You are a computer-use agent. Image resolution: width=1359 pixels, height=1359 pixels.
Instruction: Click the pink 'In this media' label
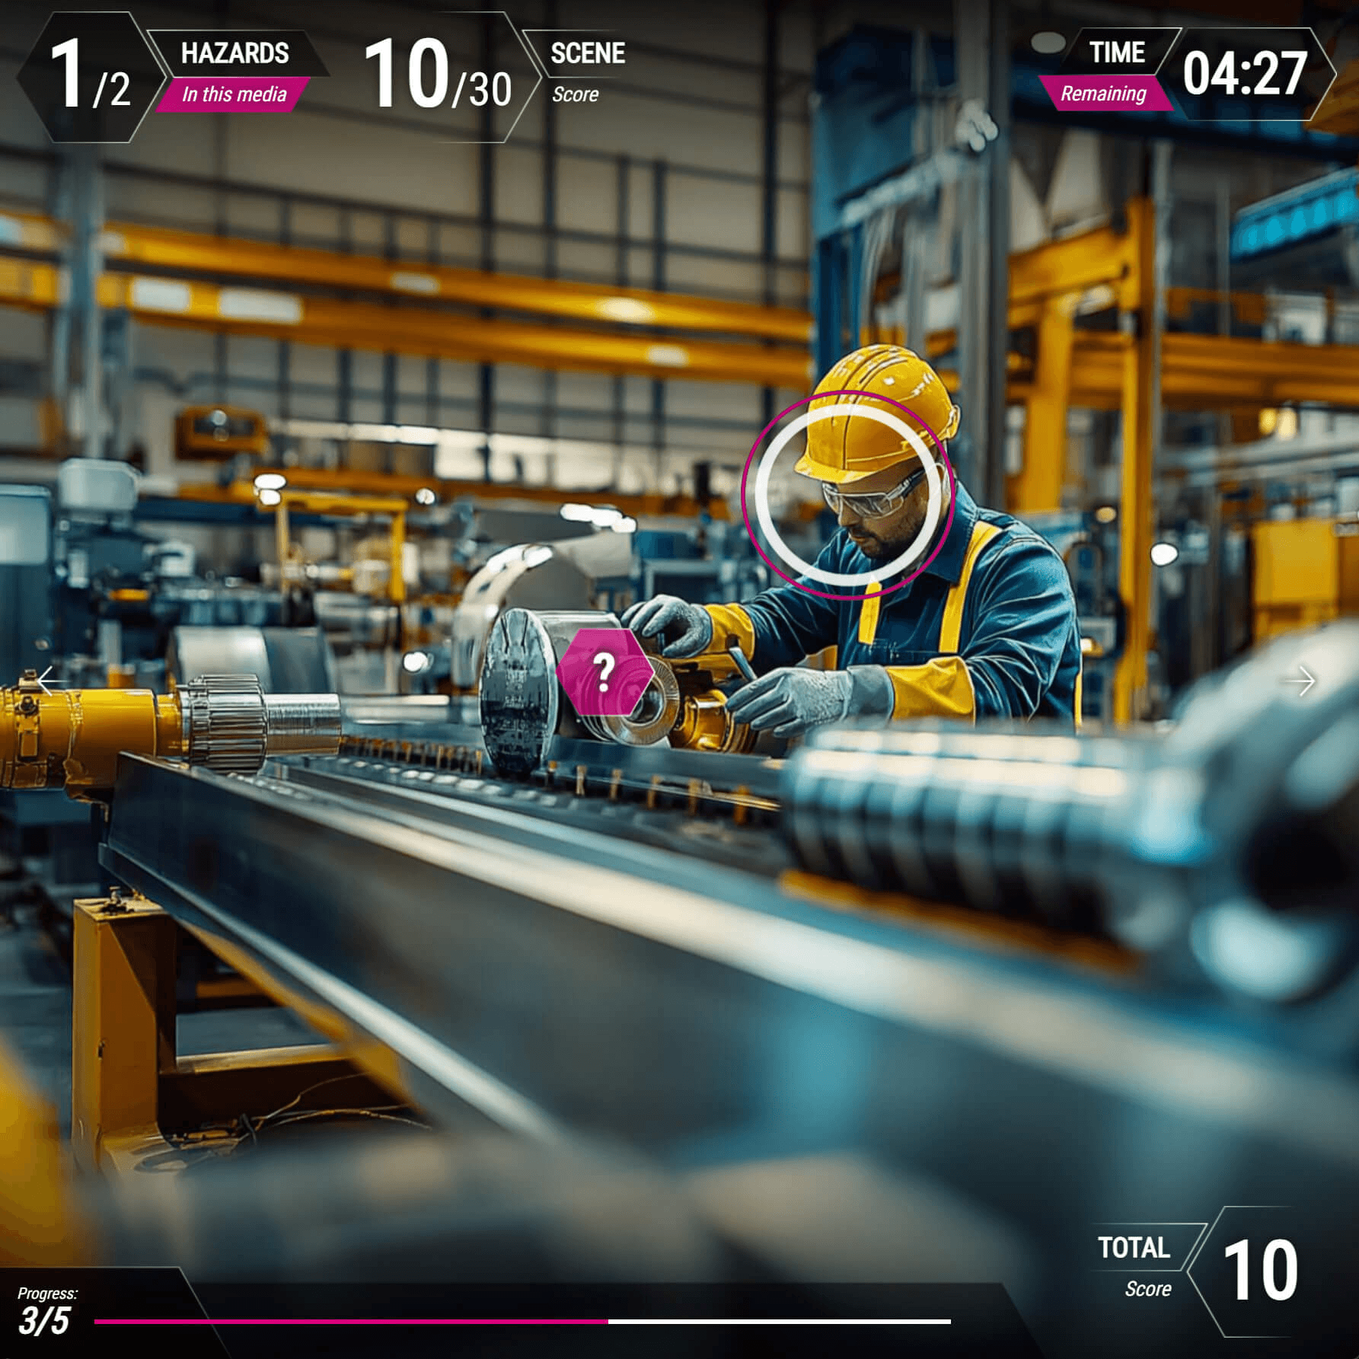pyautogui.click(x=234, y=94)
